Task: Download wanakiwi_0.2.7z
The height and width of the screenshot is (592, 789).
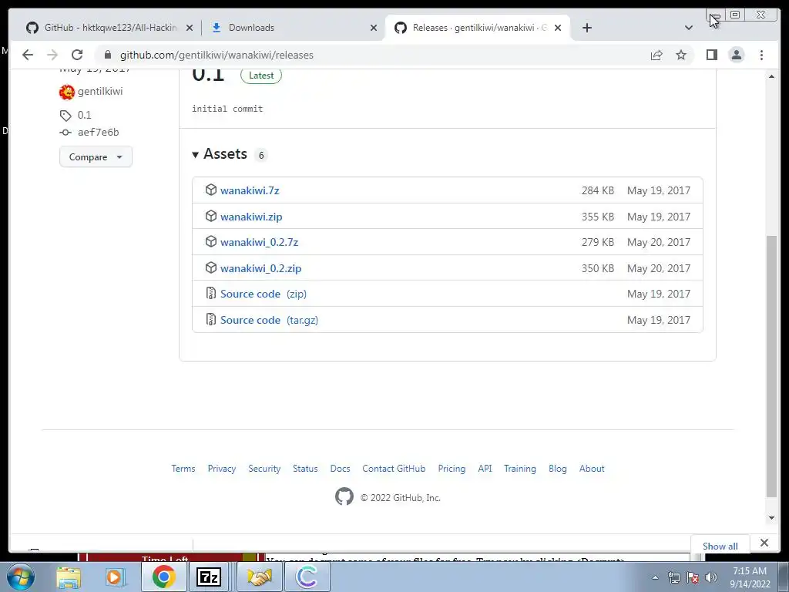Action: pyautogui.click(x=259, y=242)
